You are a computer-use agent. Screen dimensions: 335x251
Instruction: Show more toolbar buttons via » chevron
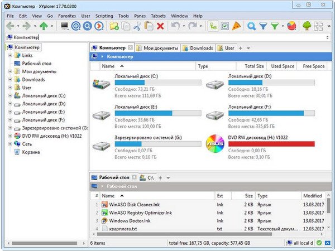329,26
